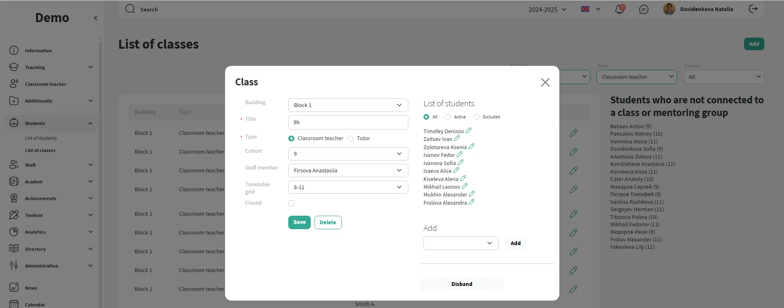
Task: Open the Building dropdown showing Block 1
Action: pos(348,105)
